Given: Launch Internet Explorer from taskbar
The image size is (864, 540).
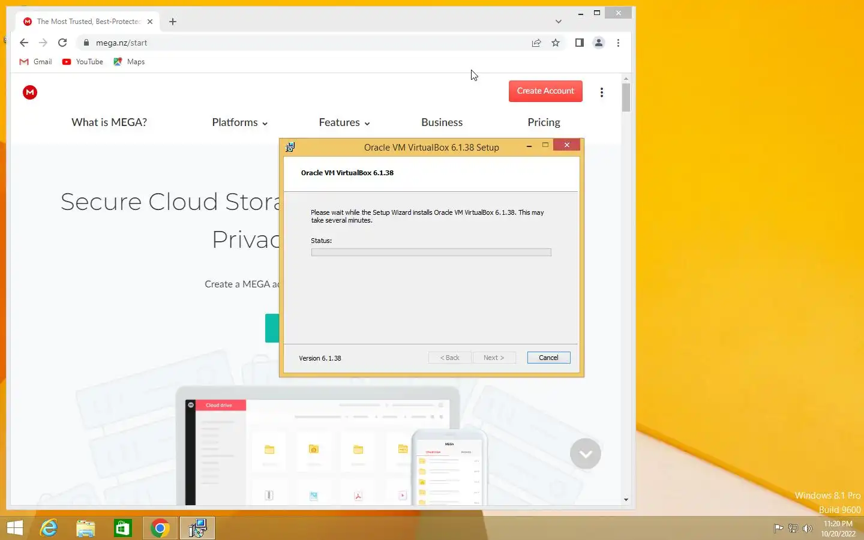Looking at the screenshot, I should [49, 528].
